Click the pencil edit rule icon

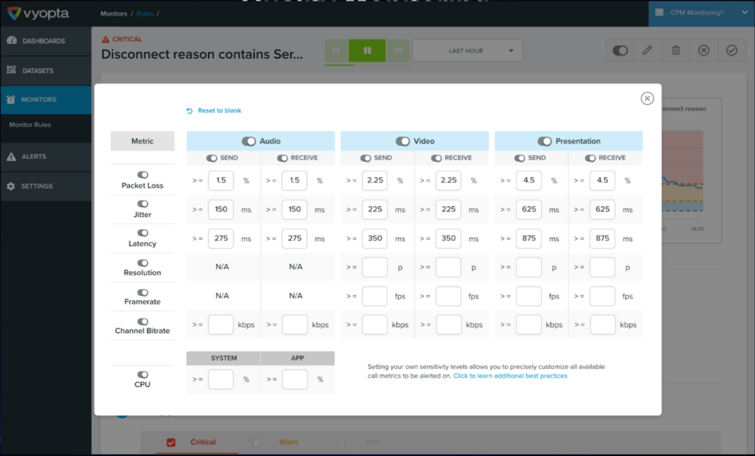click(x=647, y=51)
